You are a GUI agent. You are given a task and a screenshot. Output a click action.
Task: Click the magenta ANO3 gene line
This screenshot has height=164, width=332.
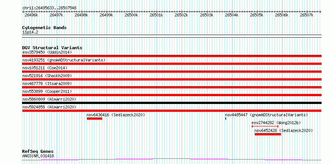click(x=172, y=159)
